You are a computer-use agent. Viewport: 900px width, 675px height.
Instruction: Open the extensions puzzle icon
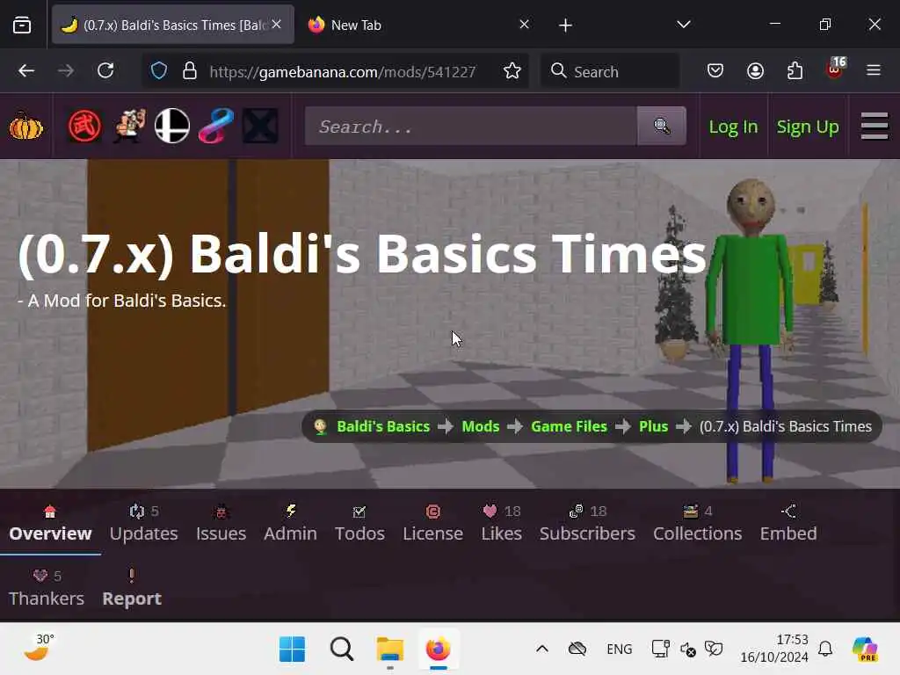795,71
